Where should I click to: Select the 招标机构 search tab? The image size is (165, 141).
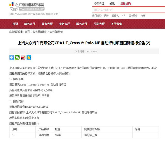point(126,4)
